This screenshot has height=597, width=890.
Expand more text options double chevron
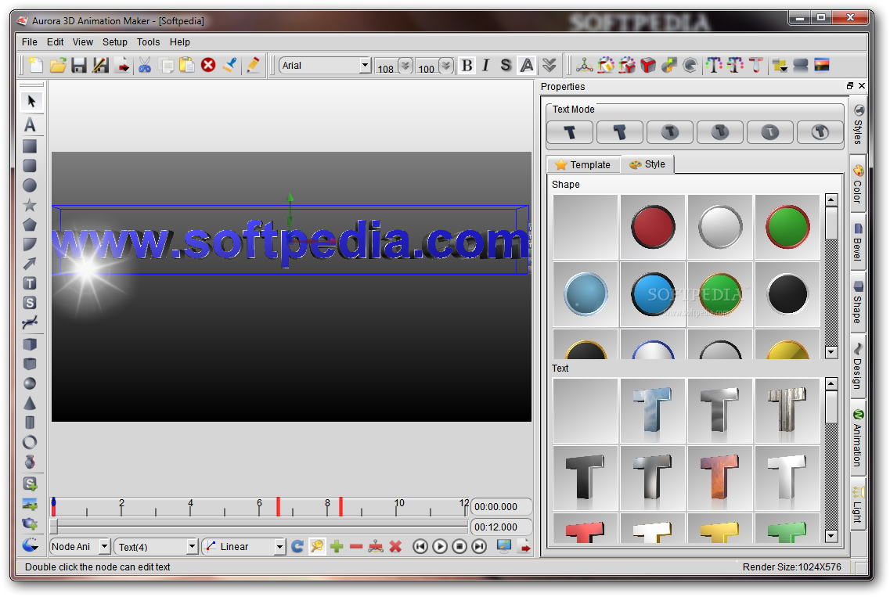[x=549, y=65]
